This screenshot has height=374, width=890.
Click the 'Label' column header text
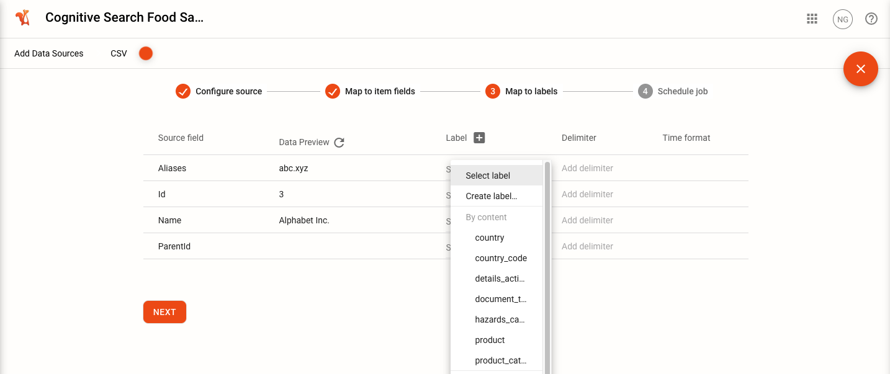click(x=456, y=138)
